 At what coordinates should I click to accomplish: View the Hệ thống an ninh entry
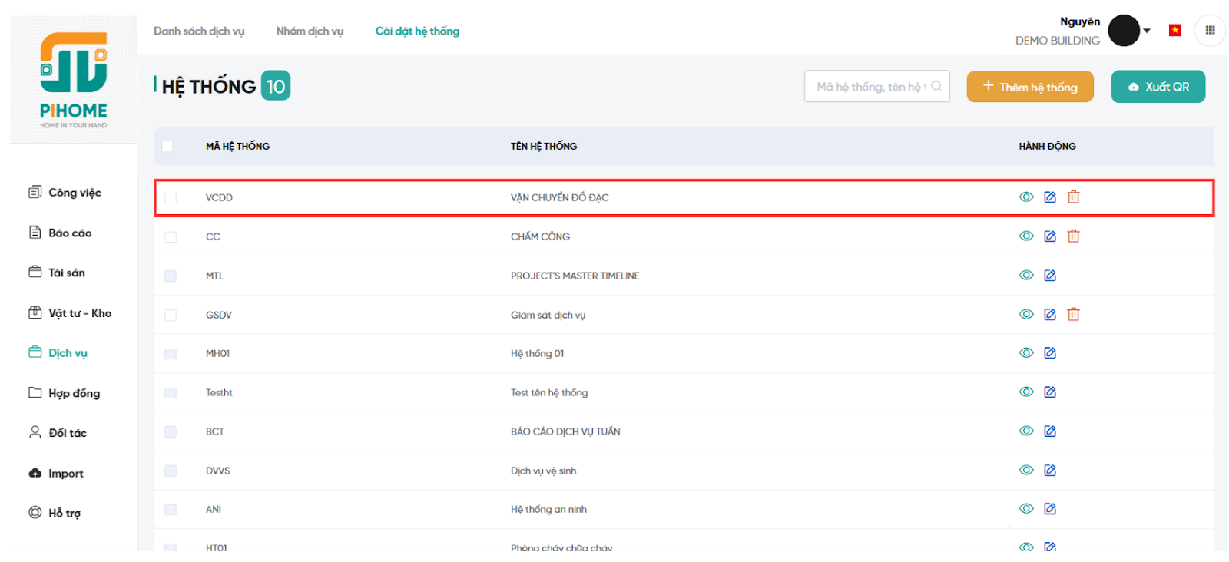click(x=1026, y=509)
